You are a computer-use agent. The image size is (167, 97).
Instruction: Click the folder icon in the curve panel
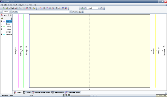(x=2, y=18)
